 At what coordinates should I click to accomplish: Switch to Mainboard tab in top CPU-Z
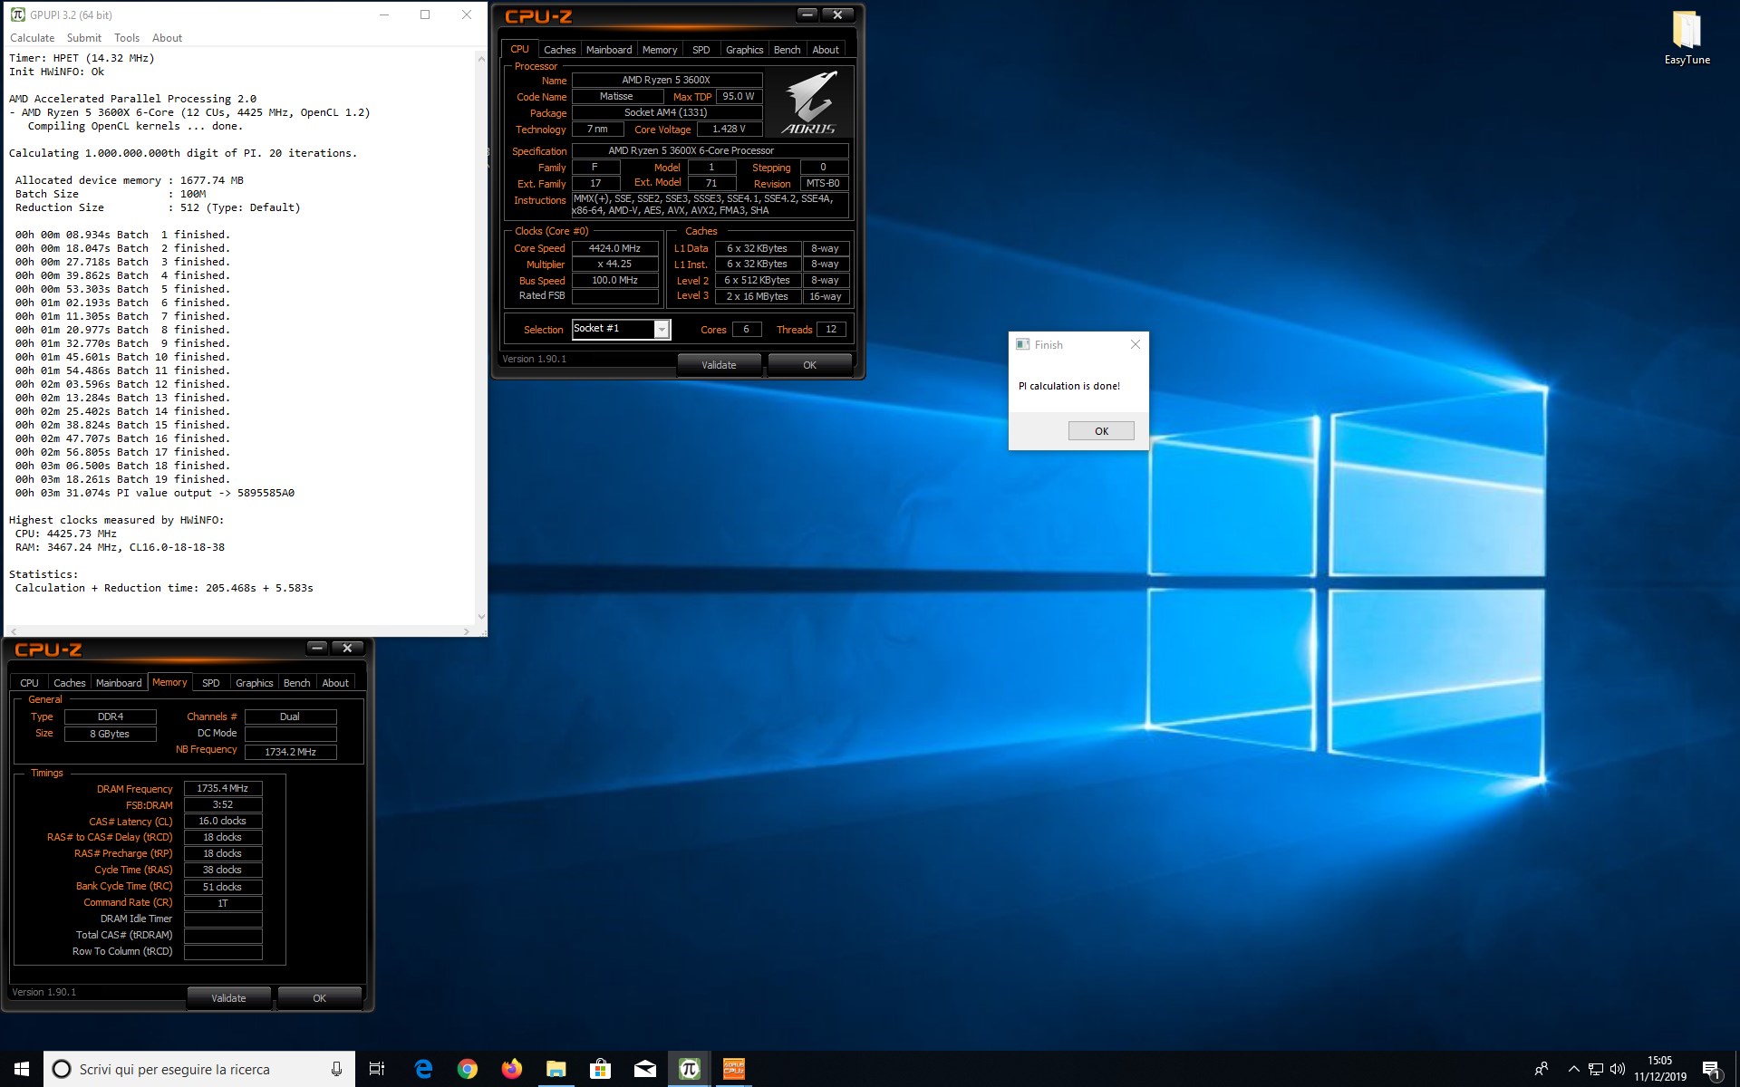tap(609, 50)
